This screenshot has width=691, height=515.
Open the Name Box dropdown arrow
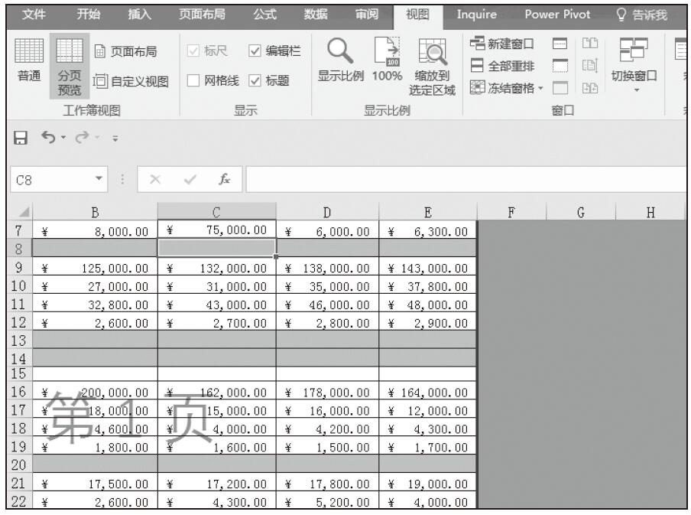tap(99, 179)
